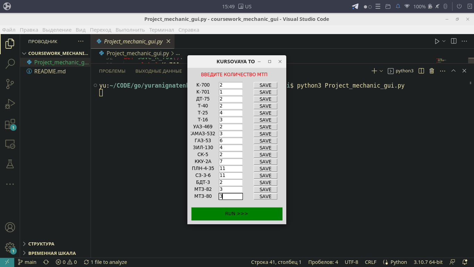Open the Справка menu
474x267 pixels.
[189, 30]
